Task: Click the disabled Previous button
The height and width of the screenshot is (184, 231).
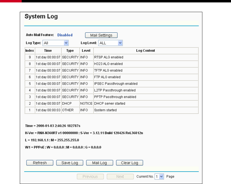Action: pyautogui.click(x=90, y=176)
